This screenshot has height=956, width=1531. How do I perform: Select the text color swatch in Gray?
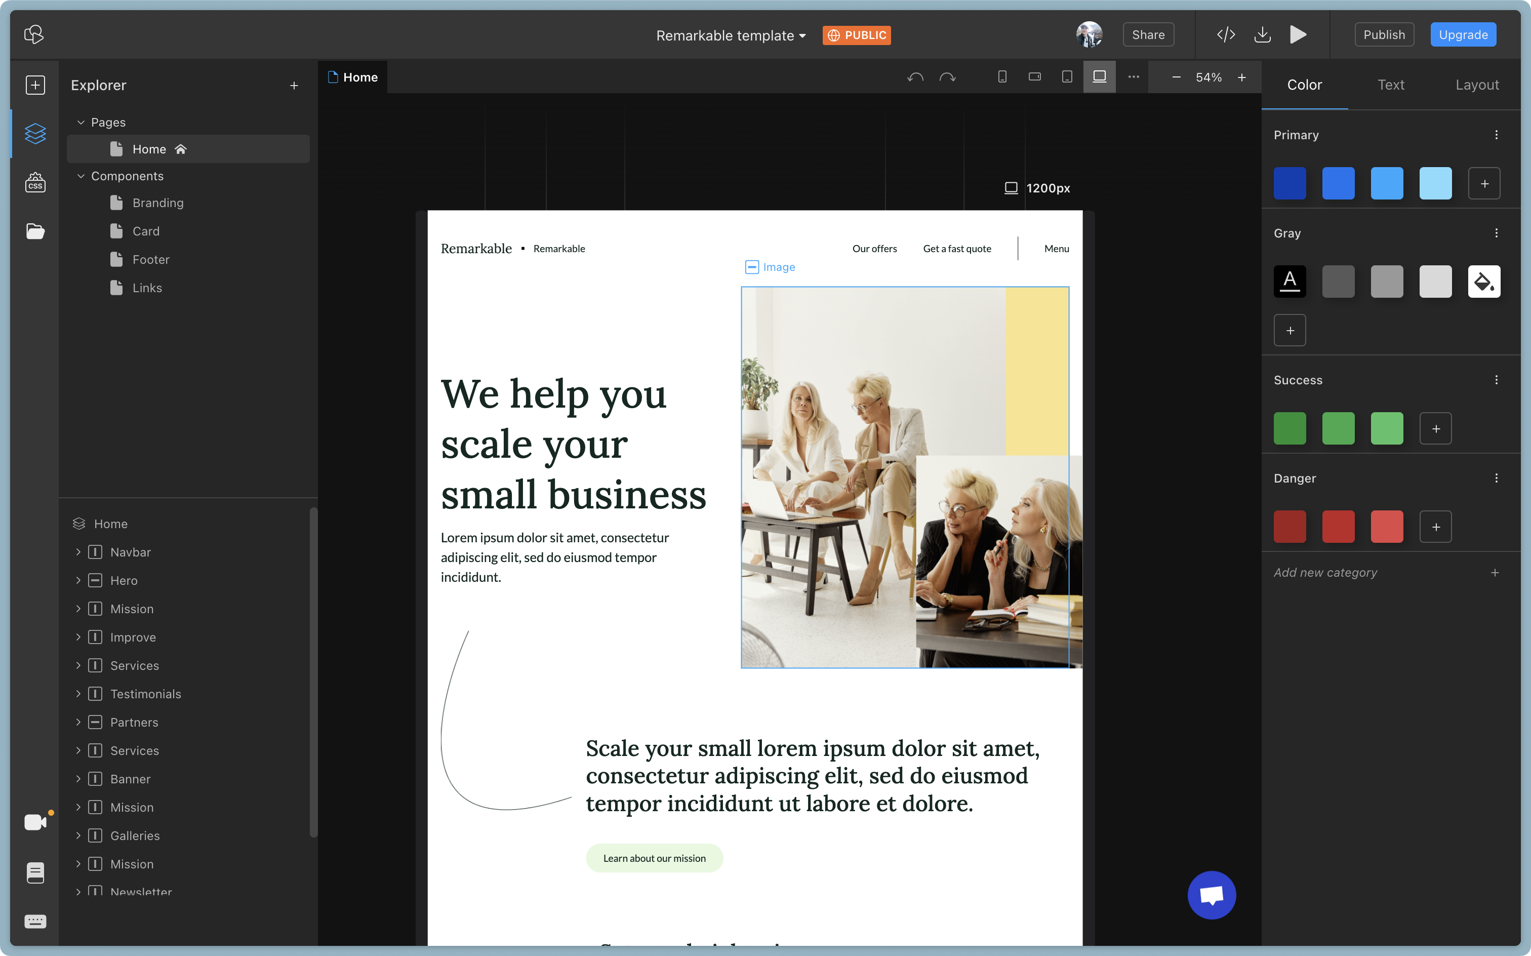(x=1290, y=282)
